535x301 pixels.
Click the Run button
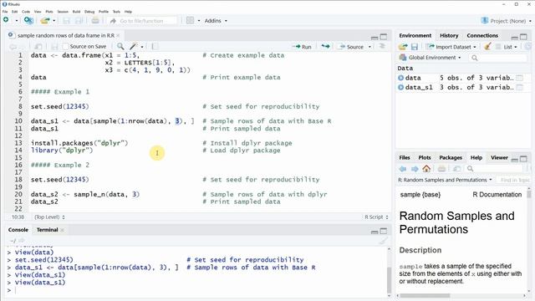(x=302, y=47)
